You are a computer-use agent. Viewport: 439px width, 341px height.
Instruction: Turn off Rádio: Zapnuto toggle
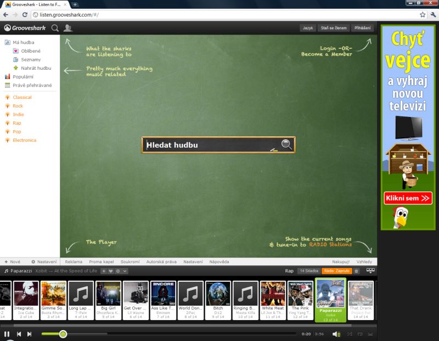coord(337,271)
